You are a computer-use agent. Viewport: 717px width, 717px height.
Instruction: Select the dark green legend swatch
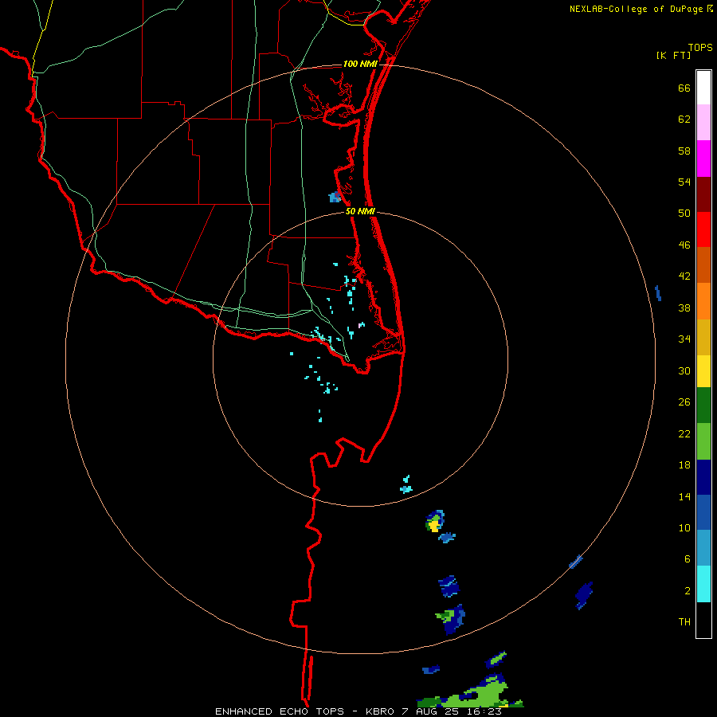pyautogui.click(x=703, y=406)
